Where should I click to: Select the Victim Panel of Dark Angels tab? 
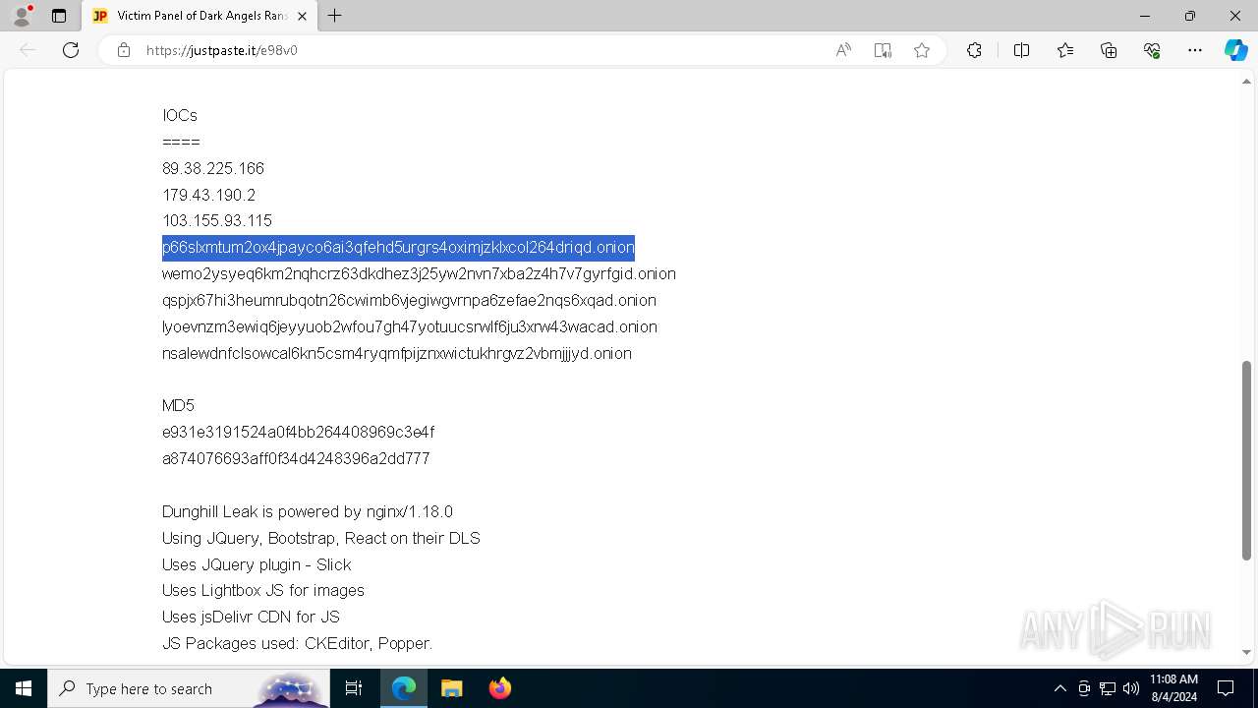click(200, 16)
